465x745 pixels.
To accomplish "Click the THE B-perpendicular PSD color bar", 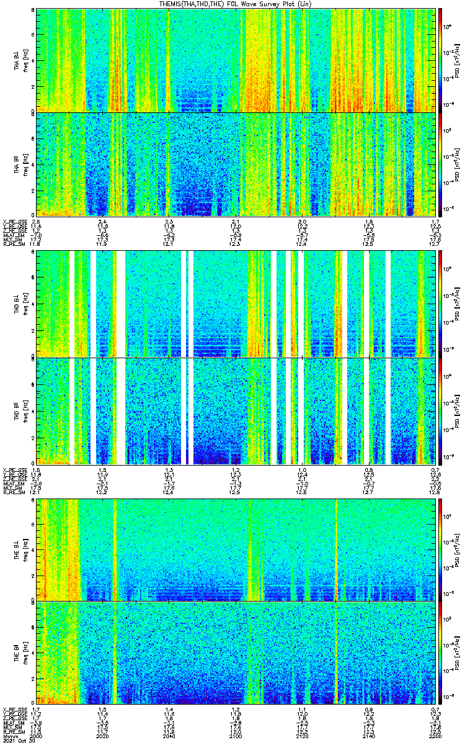I will coord(441,549).
